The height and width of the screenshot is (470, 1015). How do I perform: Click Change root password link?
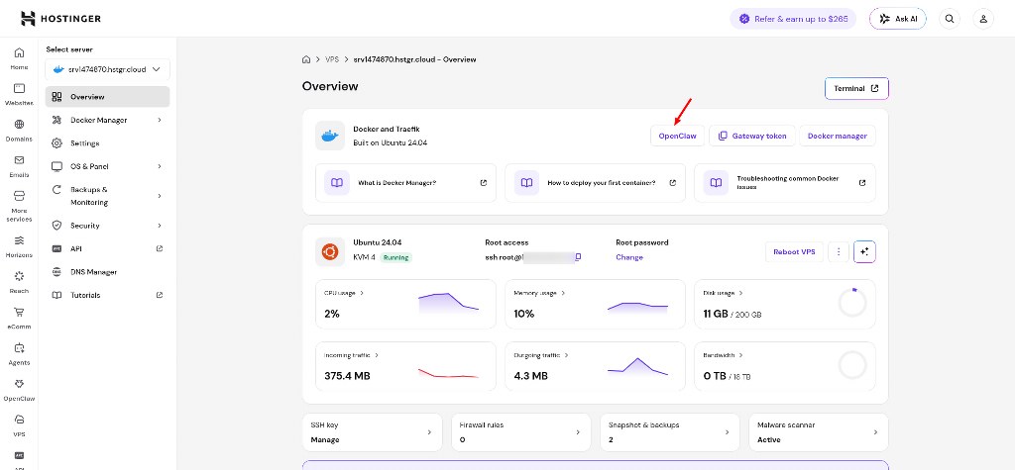click(629, 257)
